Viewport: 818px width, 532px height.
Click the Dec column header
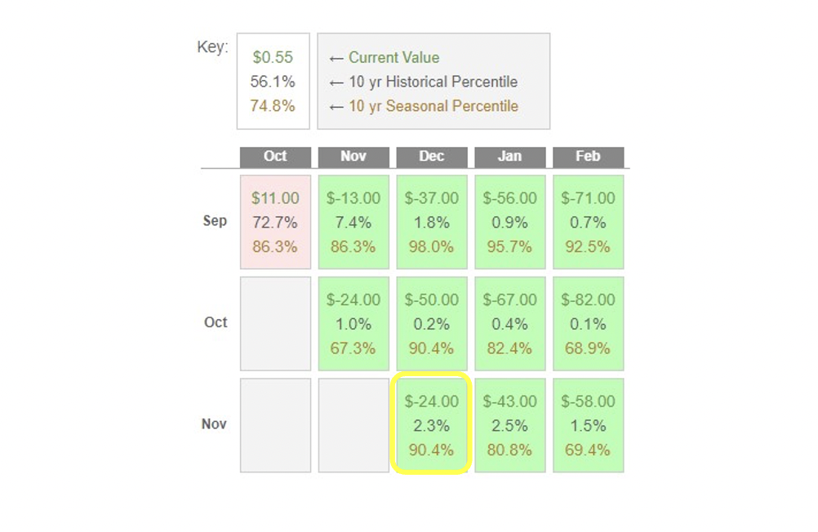click(432, 157)
